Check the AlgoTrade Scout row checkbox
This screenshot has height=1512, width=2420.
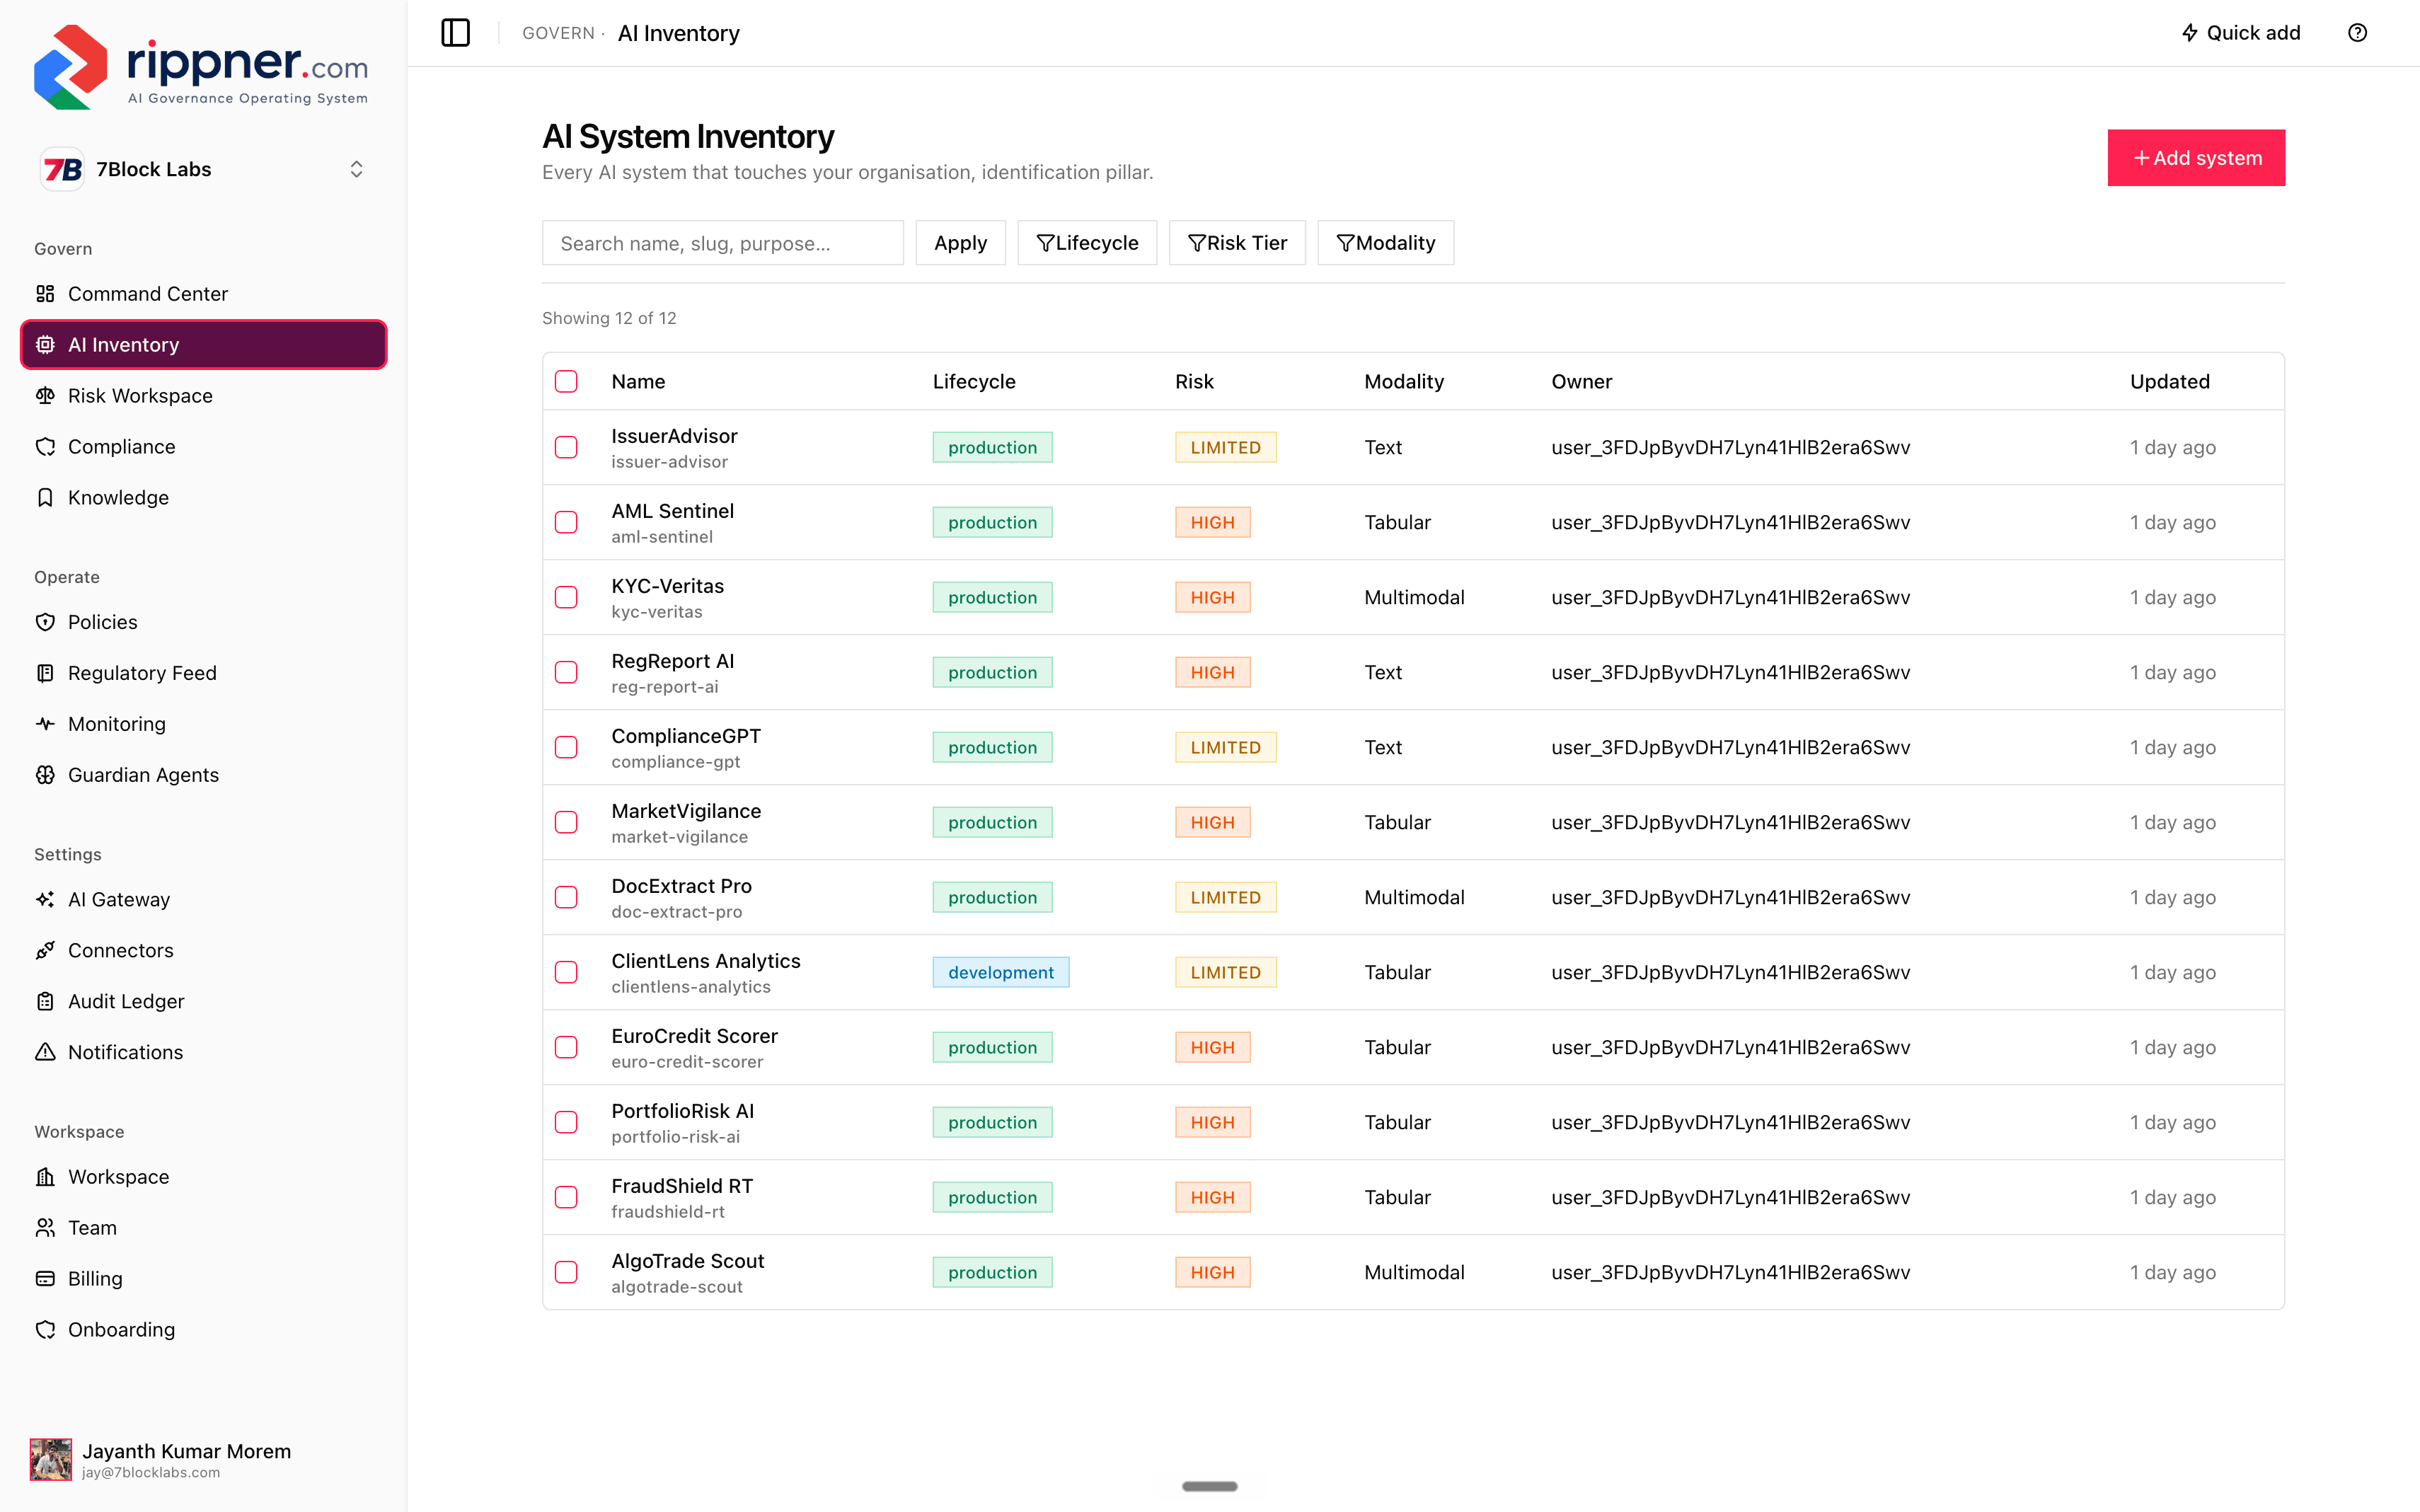click(566, 1272)
